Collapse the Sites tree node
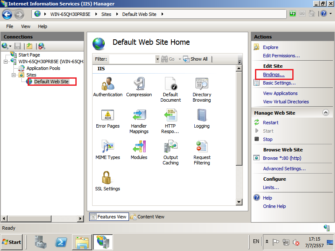The height and width of the screenshot is (251, 335). click(x=14, y=75)
